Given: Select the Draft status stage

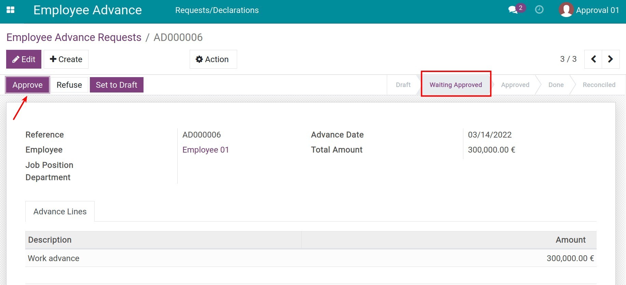Looking at the screenshot, I should [x=403, y=85].
